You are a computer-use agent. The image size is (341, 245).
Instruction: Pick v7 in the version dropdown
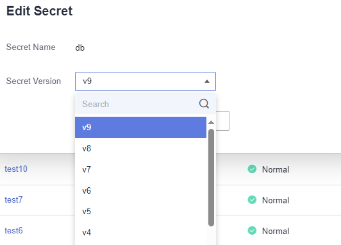coord(141,169)
